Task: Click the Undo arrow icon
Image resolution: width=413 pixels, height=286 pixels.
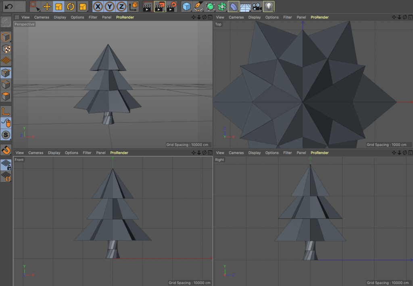Action: tap(8, 6)
